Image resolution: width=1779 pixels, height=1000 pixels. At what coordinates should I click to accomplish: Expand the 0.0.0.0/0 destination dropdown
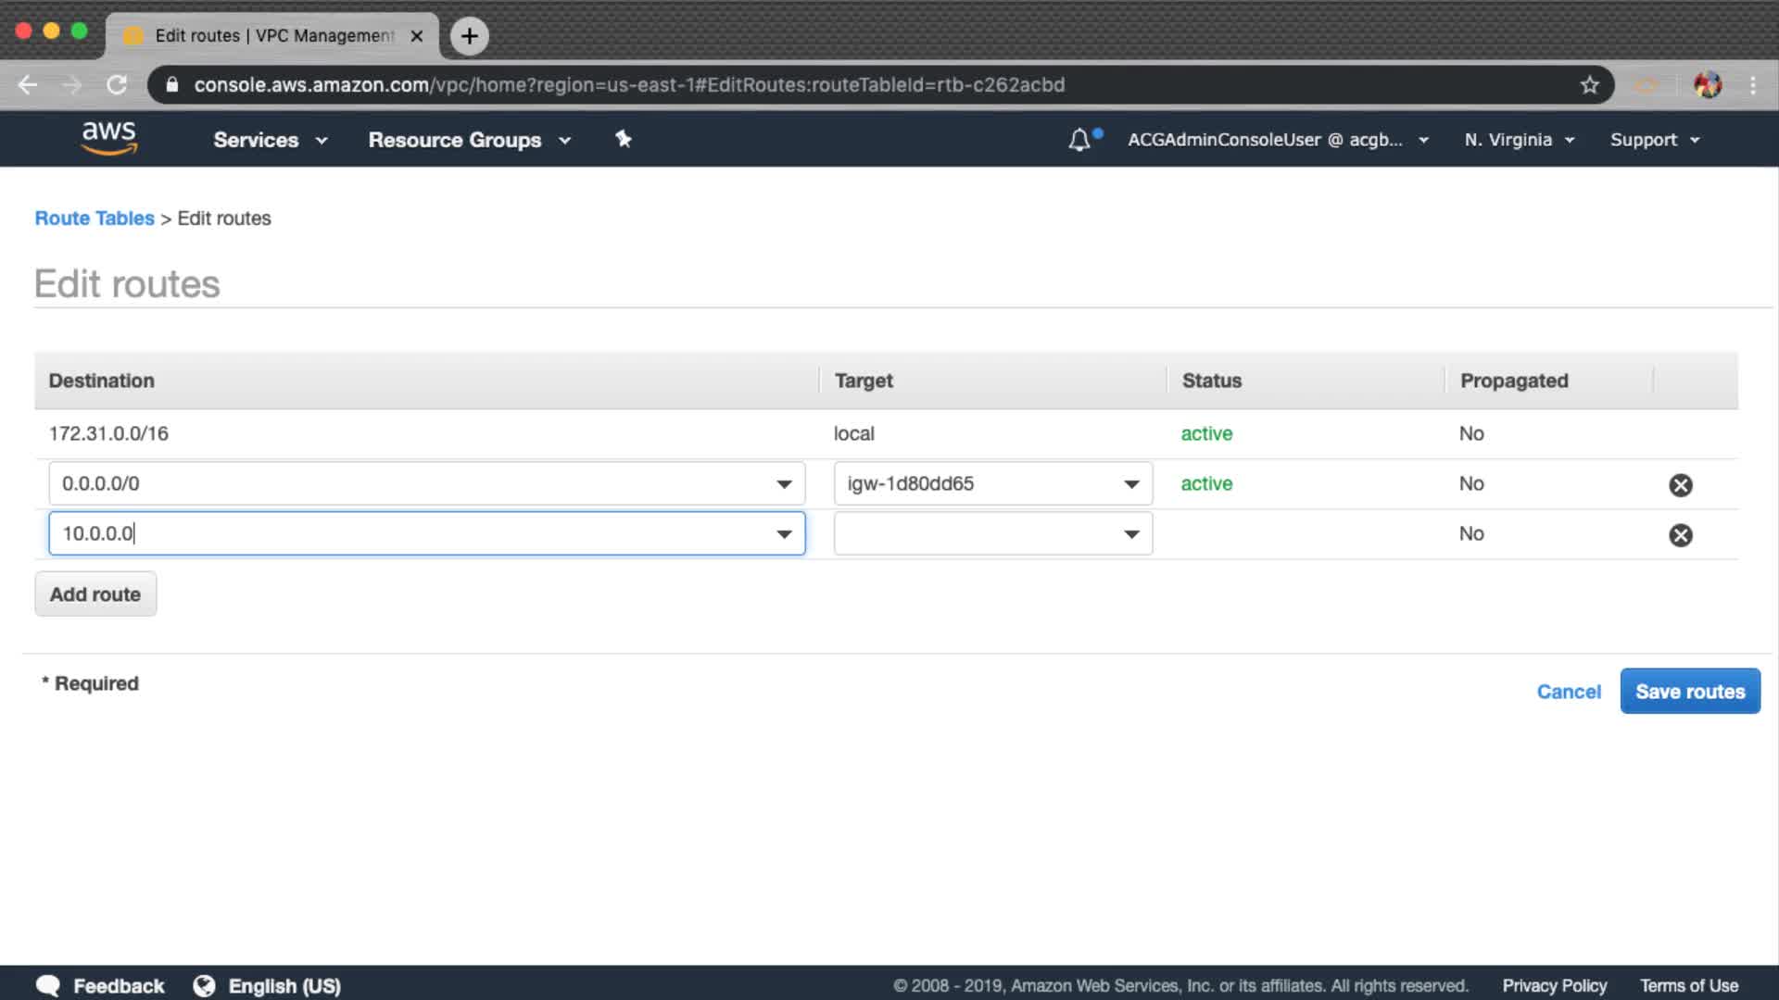(784, 484)
